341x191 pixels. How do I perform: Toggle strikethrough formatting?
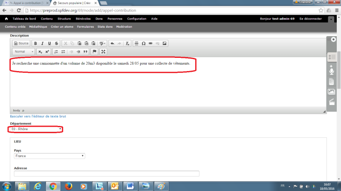point(56,43)
